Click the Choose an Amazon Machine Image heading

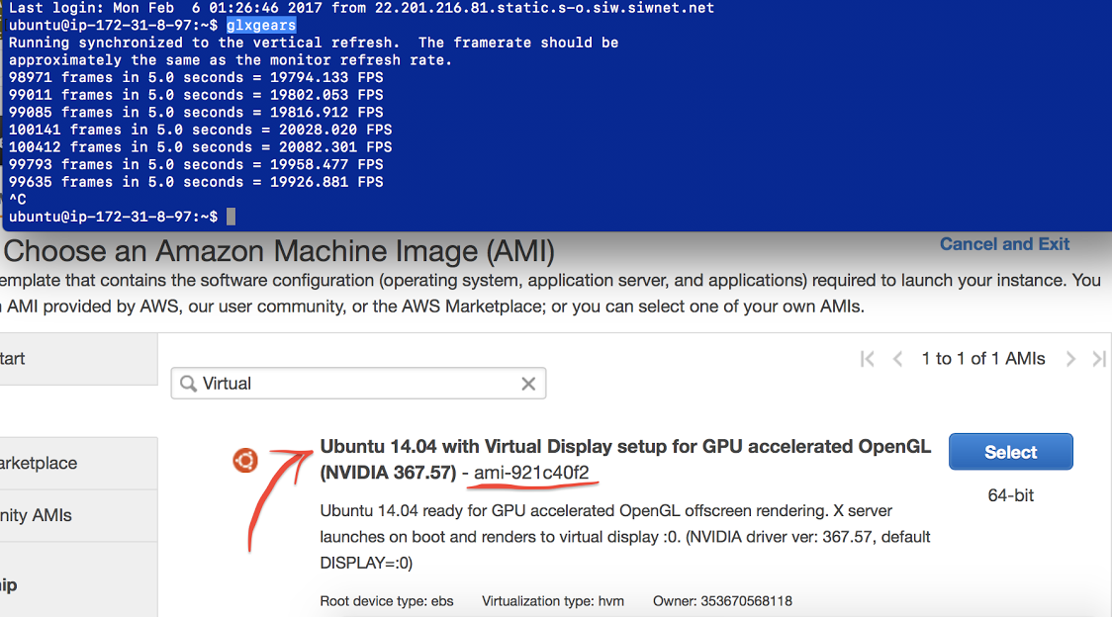pos(279,251)
